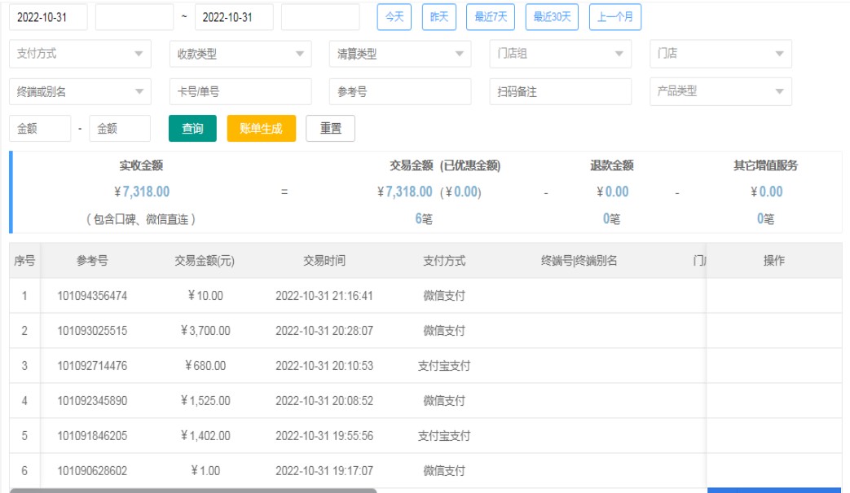
Task: Pick the 最近30天 date range
Action: click(x=553, y=17)
